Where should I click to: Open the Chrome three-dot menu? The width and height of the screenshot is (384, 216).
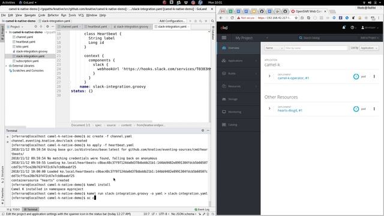pos(379,18)
